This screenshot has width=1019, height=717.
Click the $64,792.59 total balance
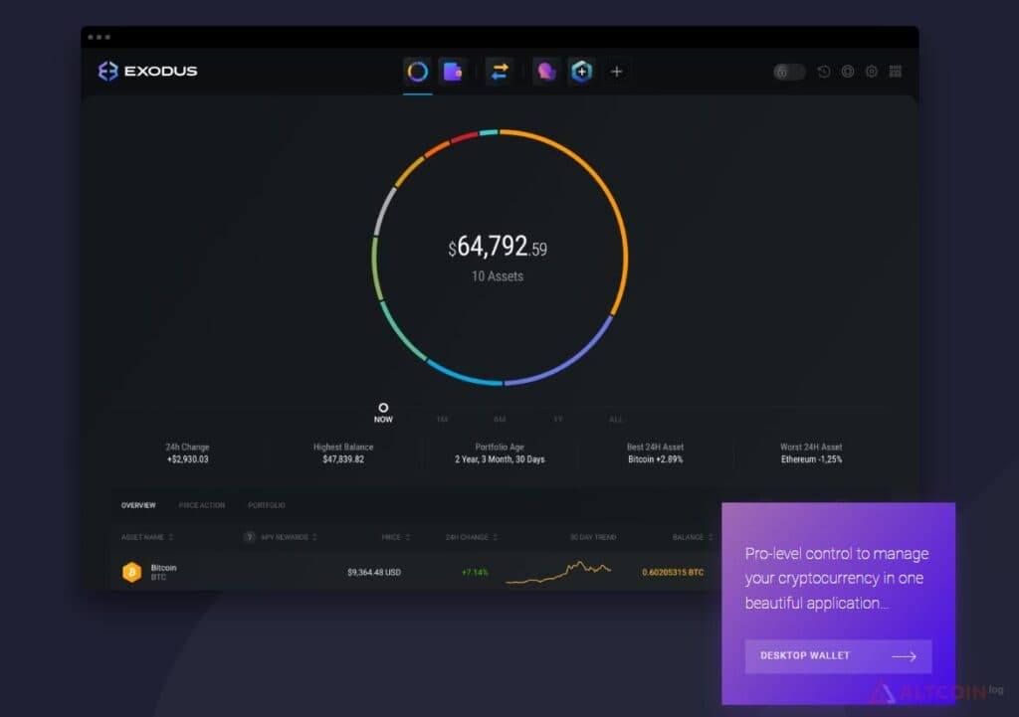[x=498, y=247]
